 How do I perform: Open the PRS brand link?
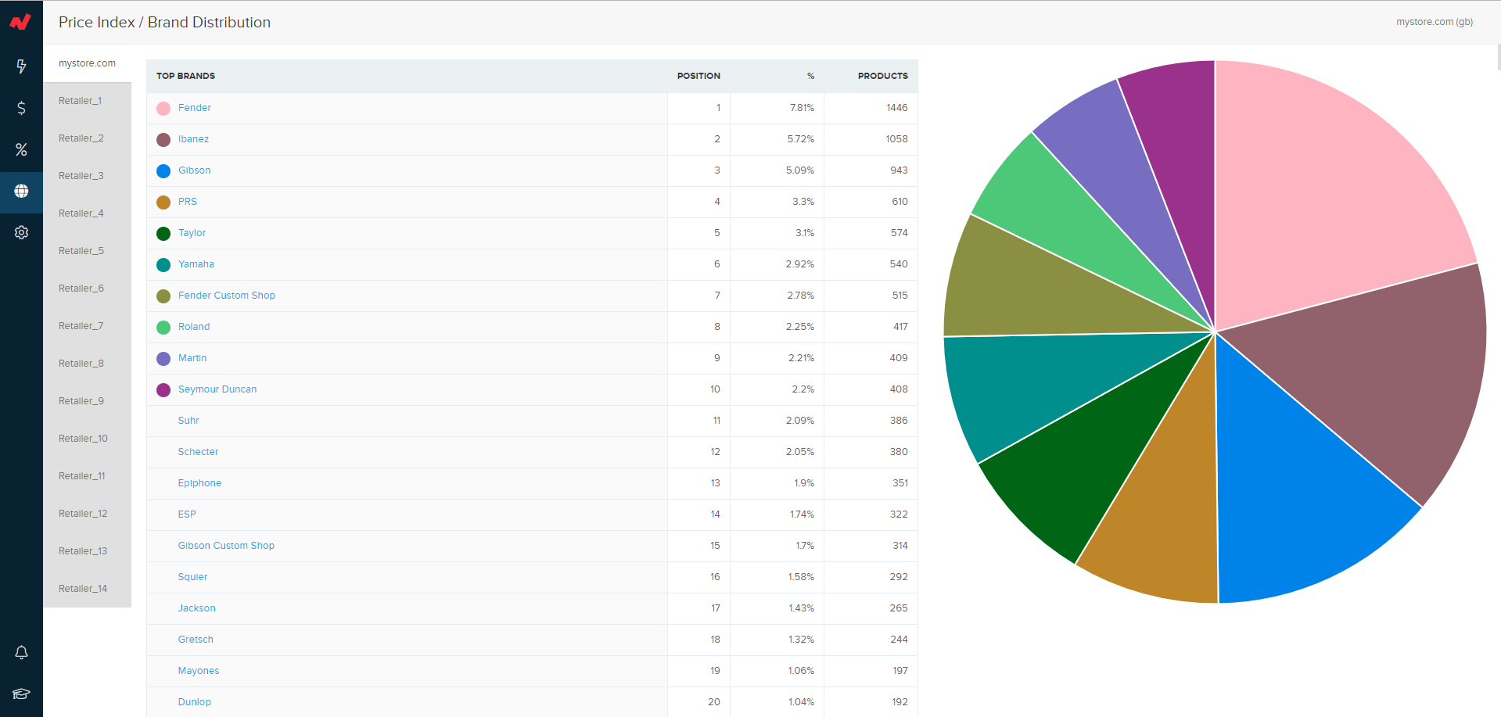(188, 202)
